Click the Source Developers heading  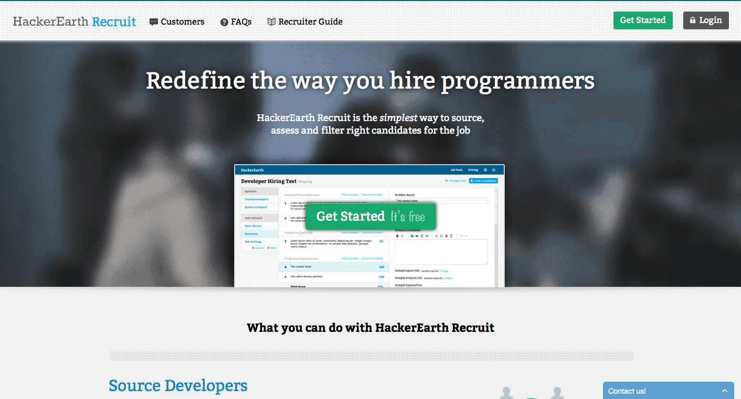tap(178, 385)
